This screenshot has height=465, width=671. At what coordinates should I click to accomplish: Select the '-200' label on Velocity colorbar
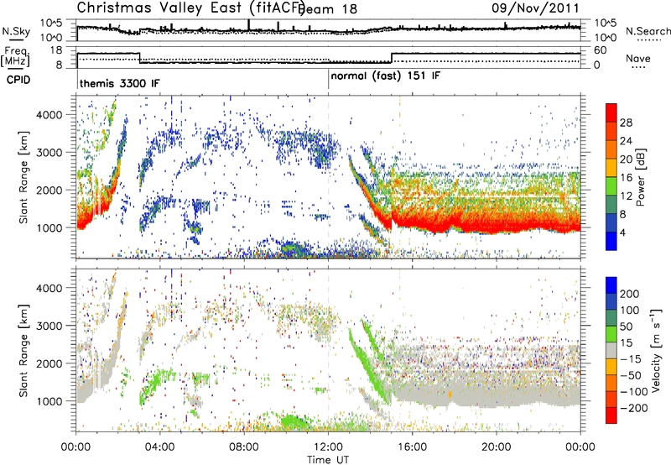(x=634, y=408)
